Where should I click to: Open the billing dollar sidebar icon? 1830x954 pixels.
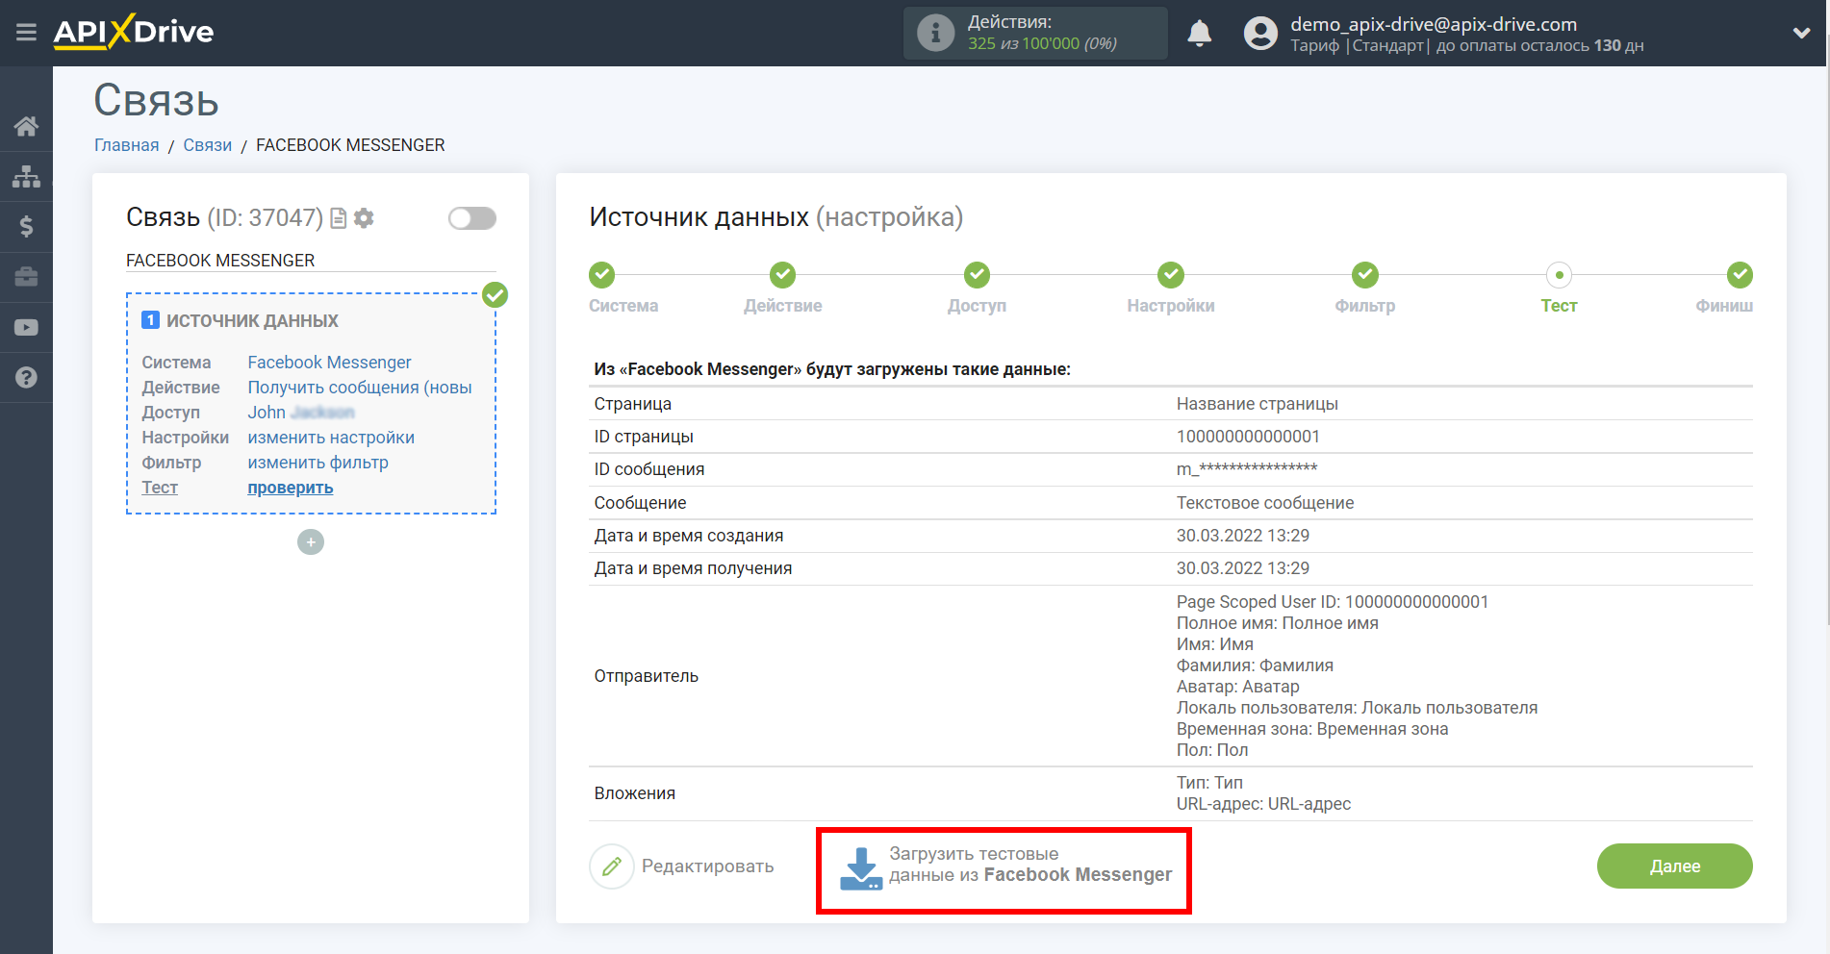(x=26, y=227)
